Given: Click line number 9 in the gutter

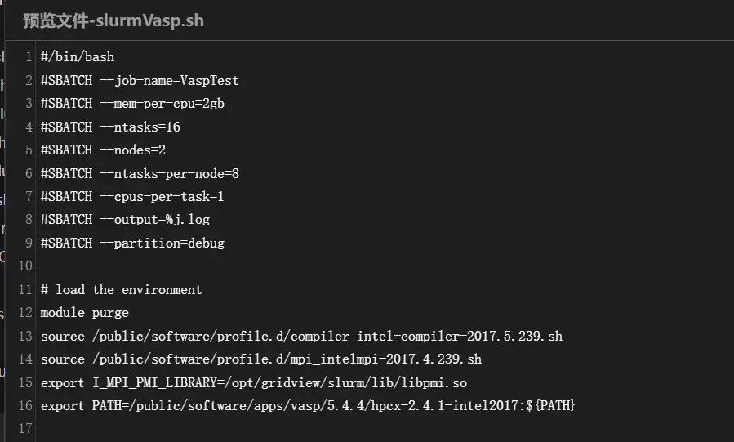Looking at the screenshot, I should point(29,243).
